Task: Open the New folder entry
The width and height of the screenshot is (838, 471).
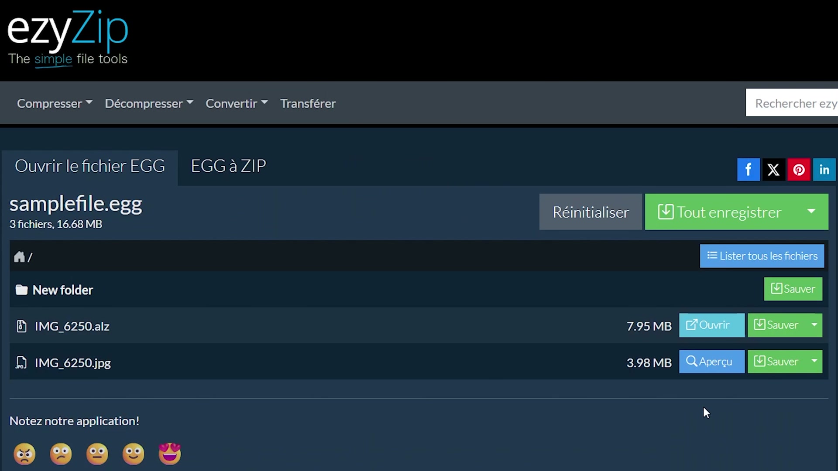Action: click(62, 290)
